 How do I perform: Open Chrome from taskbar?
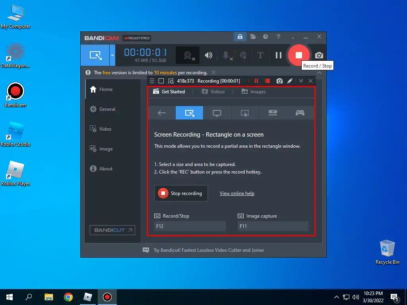tap(68, 297)
